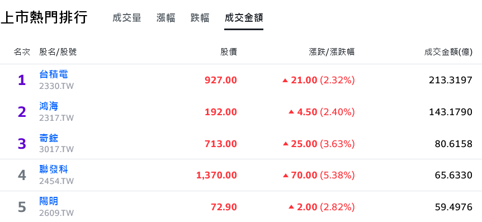The image size is (482, 222).
Task: Click the 成交金額(億) column header
Action: 448,52
